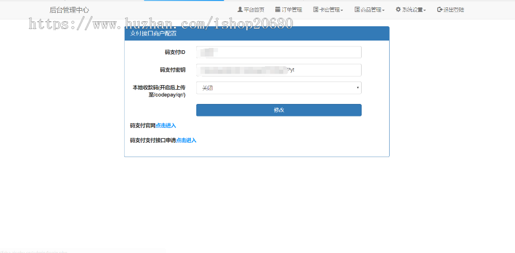
Task: Open the 码支付官网 点击进入 link
Action: (166, 125)
